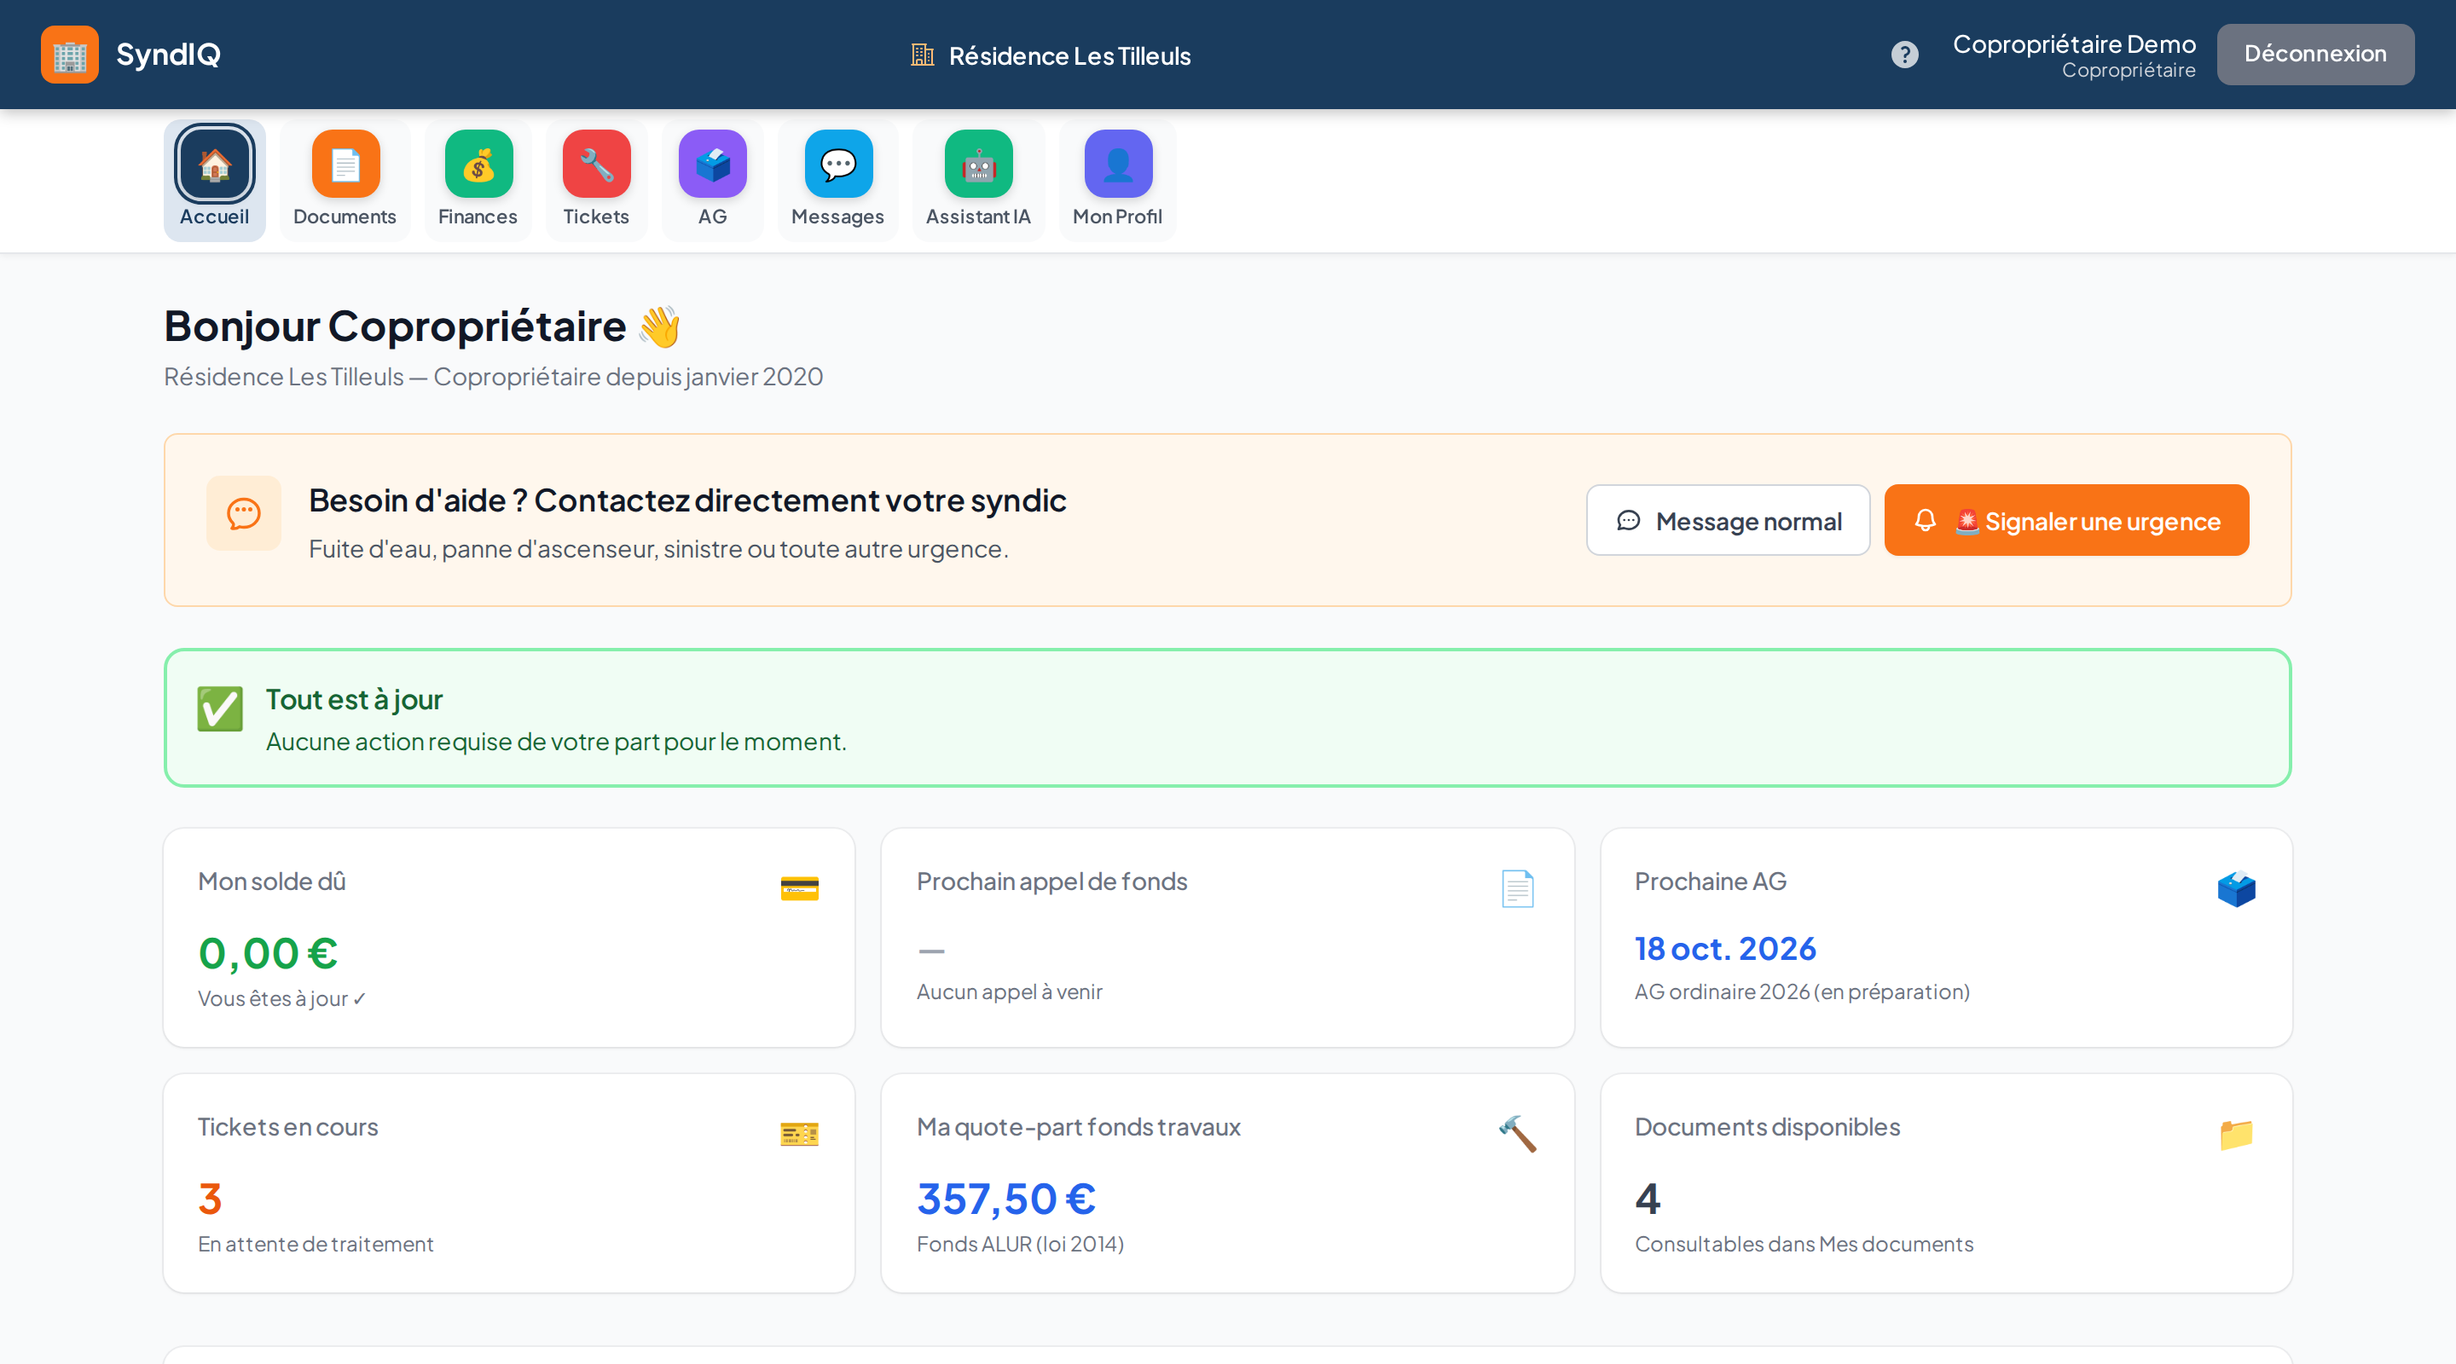Image resolution: width=2456 pixels, height=1364 pixels.
Task: Open the Messages speech bubble icon
Action: click(x=838, y=164)
